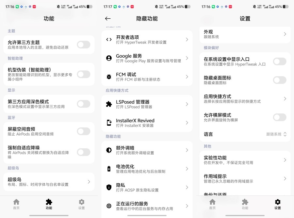Tap chevron on FCM 调试 row
The width and height of the screenshot is (294, 218).
pyautogui.click(x=187, y=77)
